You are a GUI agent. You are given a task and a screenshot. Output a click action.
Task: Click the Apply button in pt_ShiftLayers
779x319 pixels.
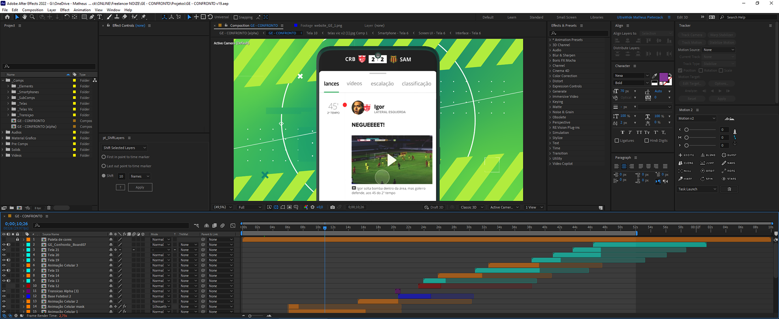tap(140, 187)
